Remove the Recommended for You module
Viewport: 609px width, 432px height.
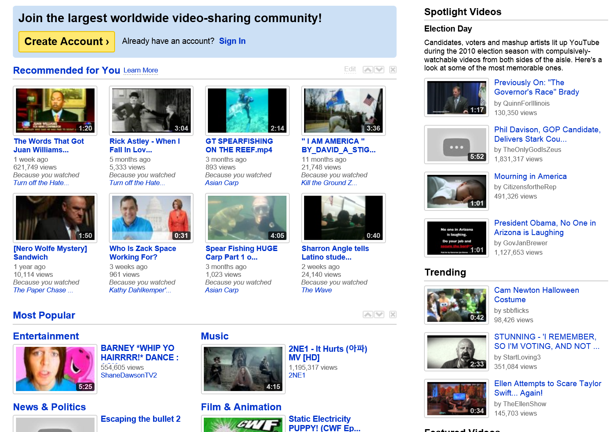[x=392, y=70]
